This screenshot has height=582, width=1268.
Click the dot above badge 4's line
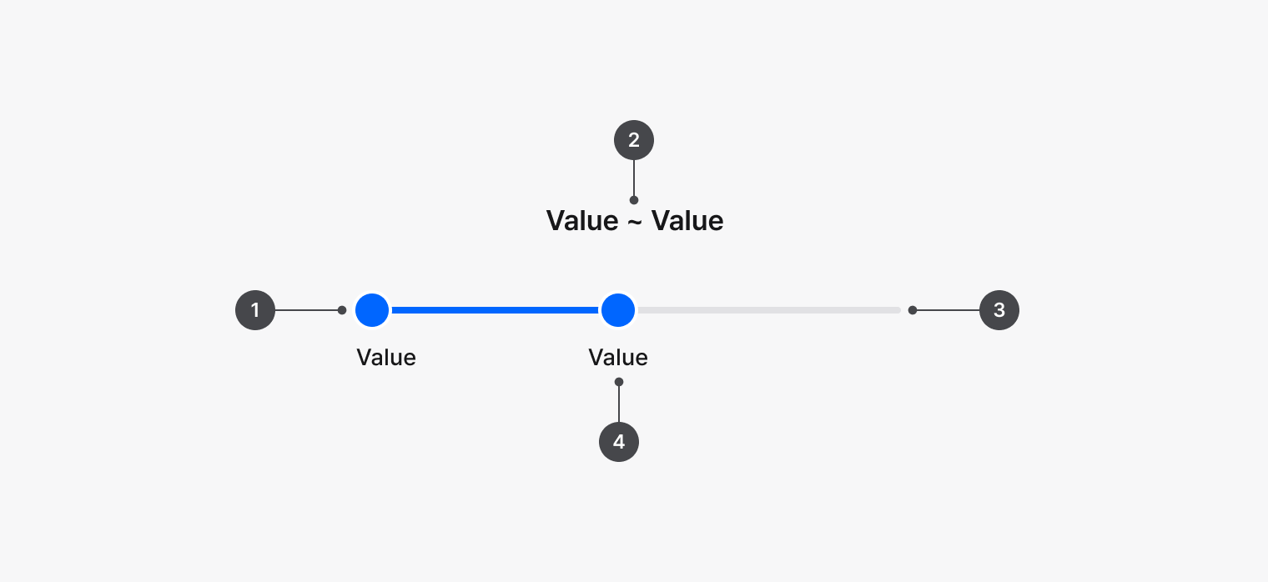pos(619,382)
